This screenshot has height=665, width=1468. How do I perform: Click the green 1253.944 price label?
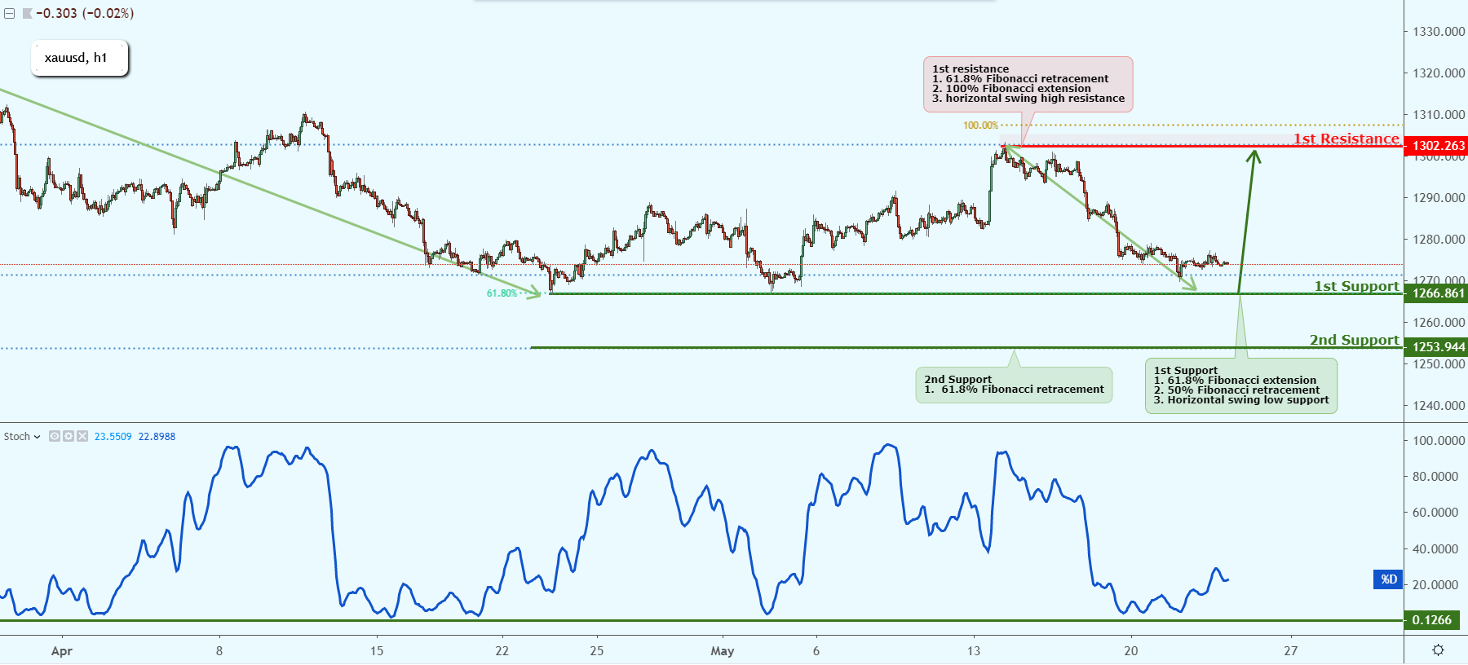[x=1436, y=347]
